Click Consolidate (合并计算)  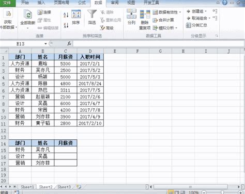coord(163,20)
